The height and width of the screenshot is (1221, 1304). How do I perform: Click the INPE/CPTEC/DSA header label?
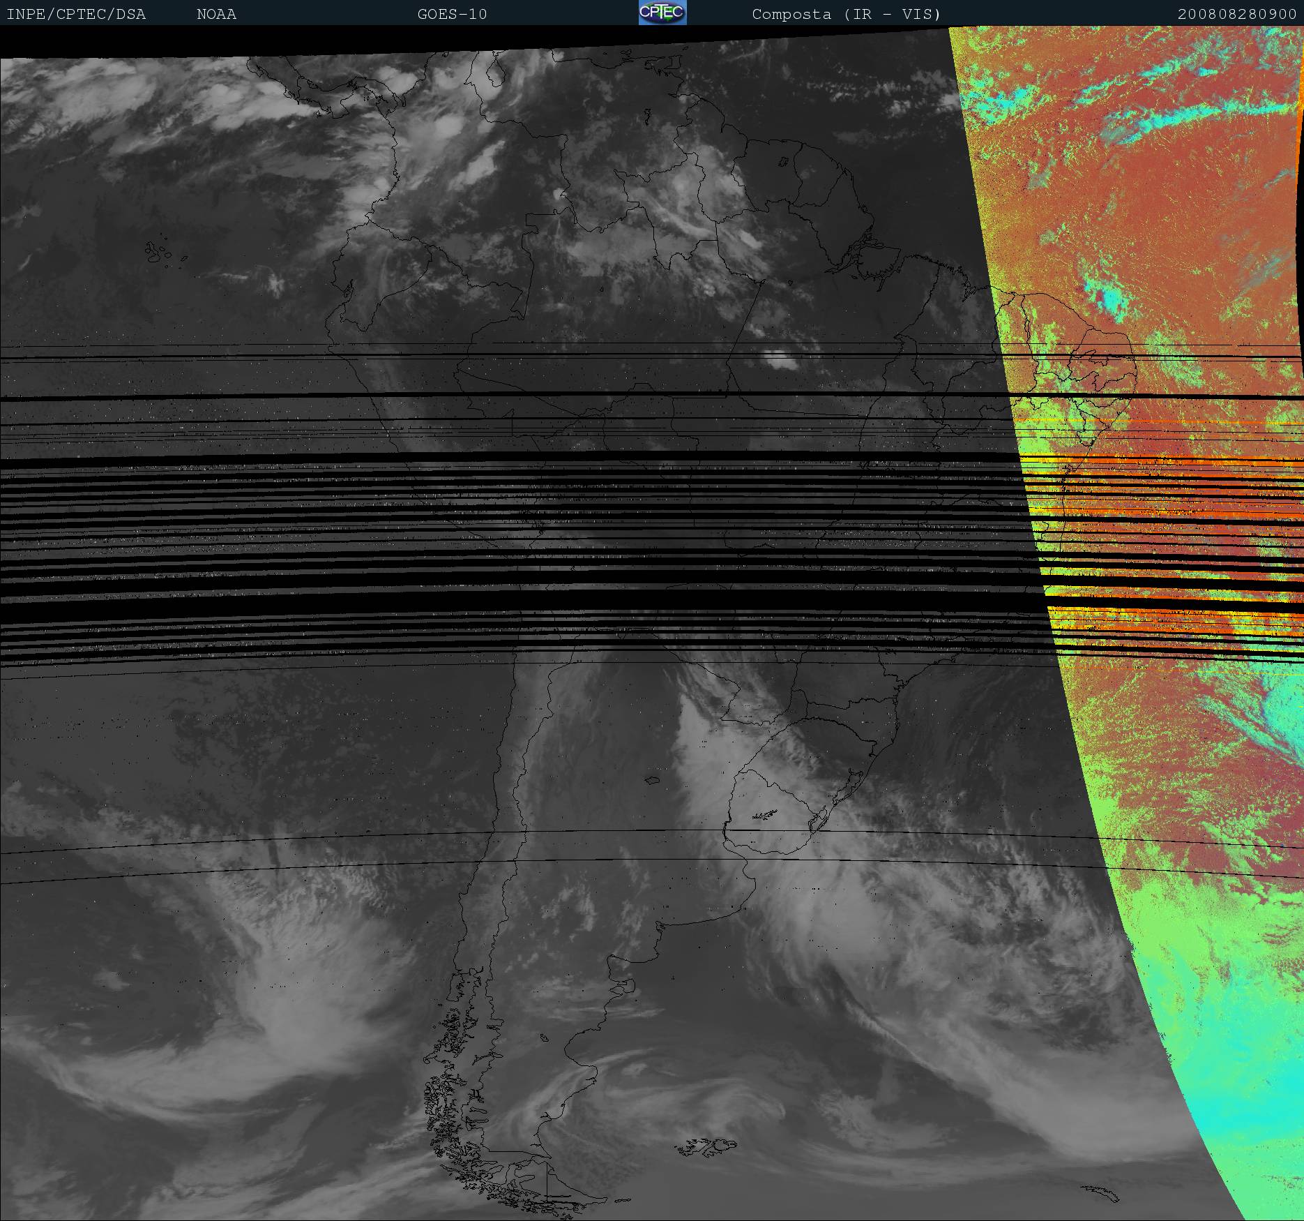pyautogui.click(x=76, y=14)
